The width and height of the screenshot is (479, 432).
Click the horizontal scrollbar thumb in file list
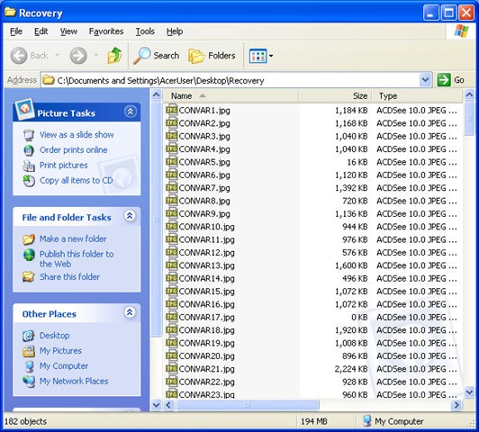pyautogui.click(x=248, y=405)
